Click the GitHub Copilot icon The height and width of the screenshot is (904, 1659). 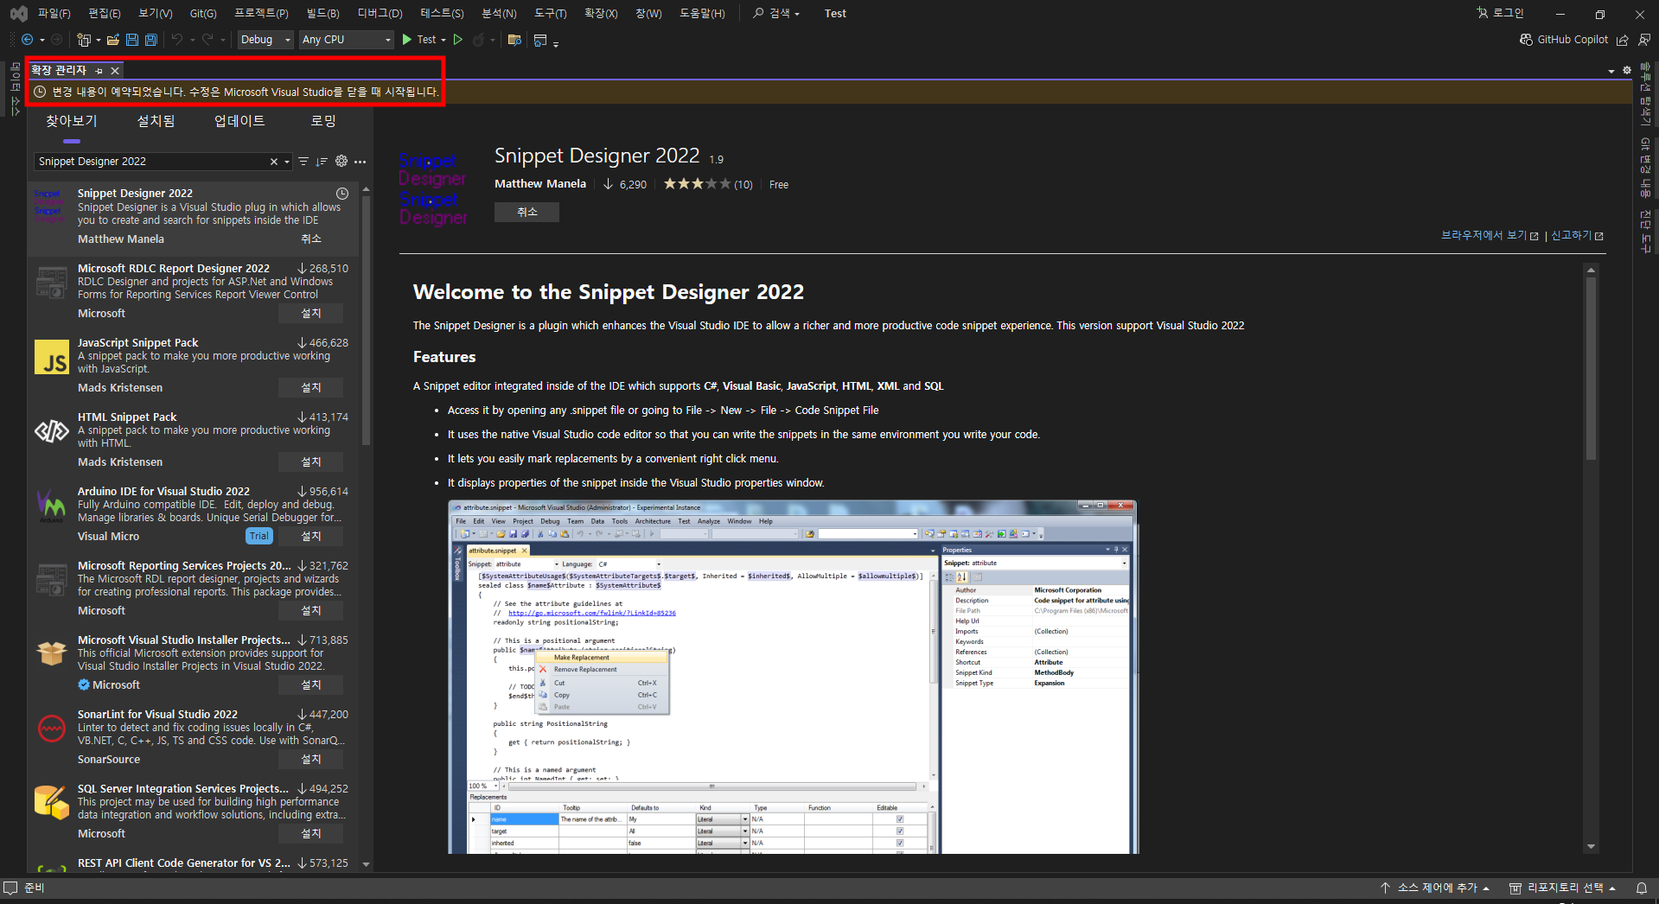coord(1526,40)
